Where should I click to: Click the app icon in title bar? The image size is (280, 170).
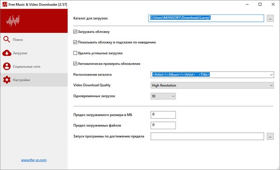click(5, 4)
